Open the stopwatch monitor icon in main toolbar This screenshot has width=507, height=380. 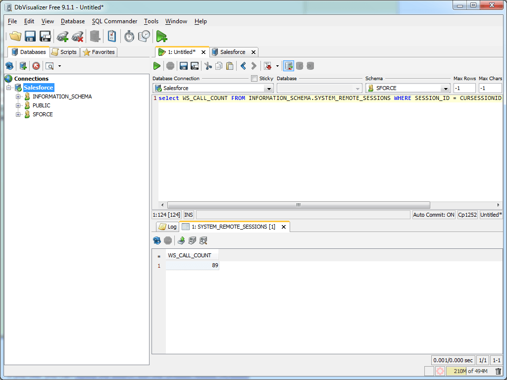(x=129, y=36)
